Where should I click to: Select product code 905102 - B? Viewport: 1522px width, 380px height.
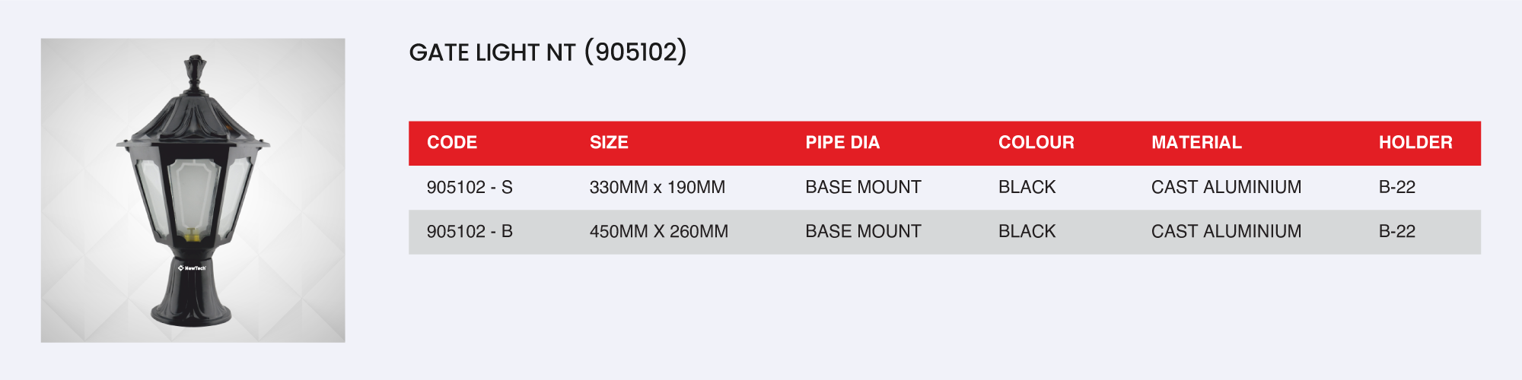coord(470,231)
